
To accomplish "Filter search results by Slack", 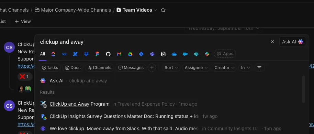I will [207, 54].
